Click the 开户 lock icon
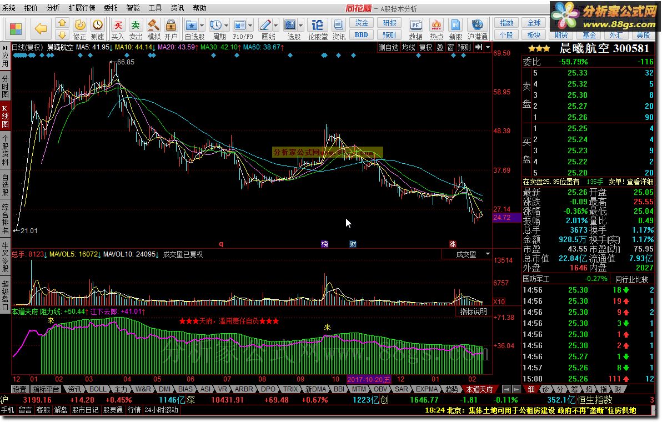The image size is (662, 422). coord(171,29)
